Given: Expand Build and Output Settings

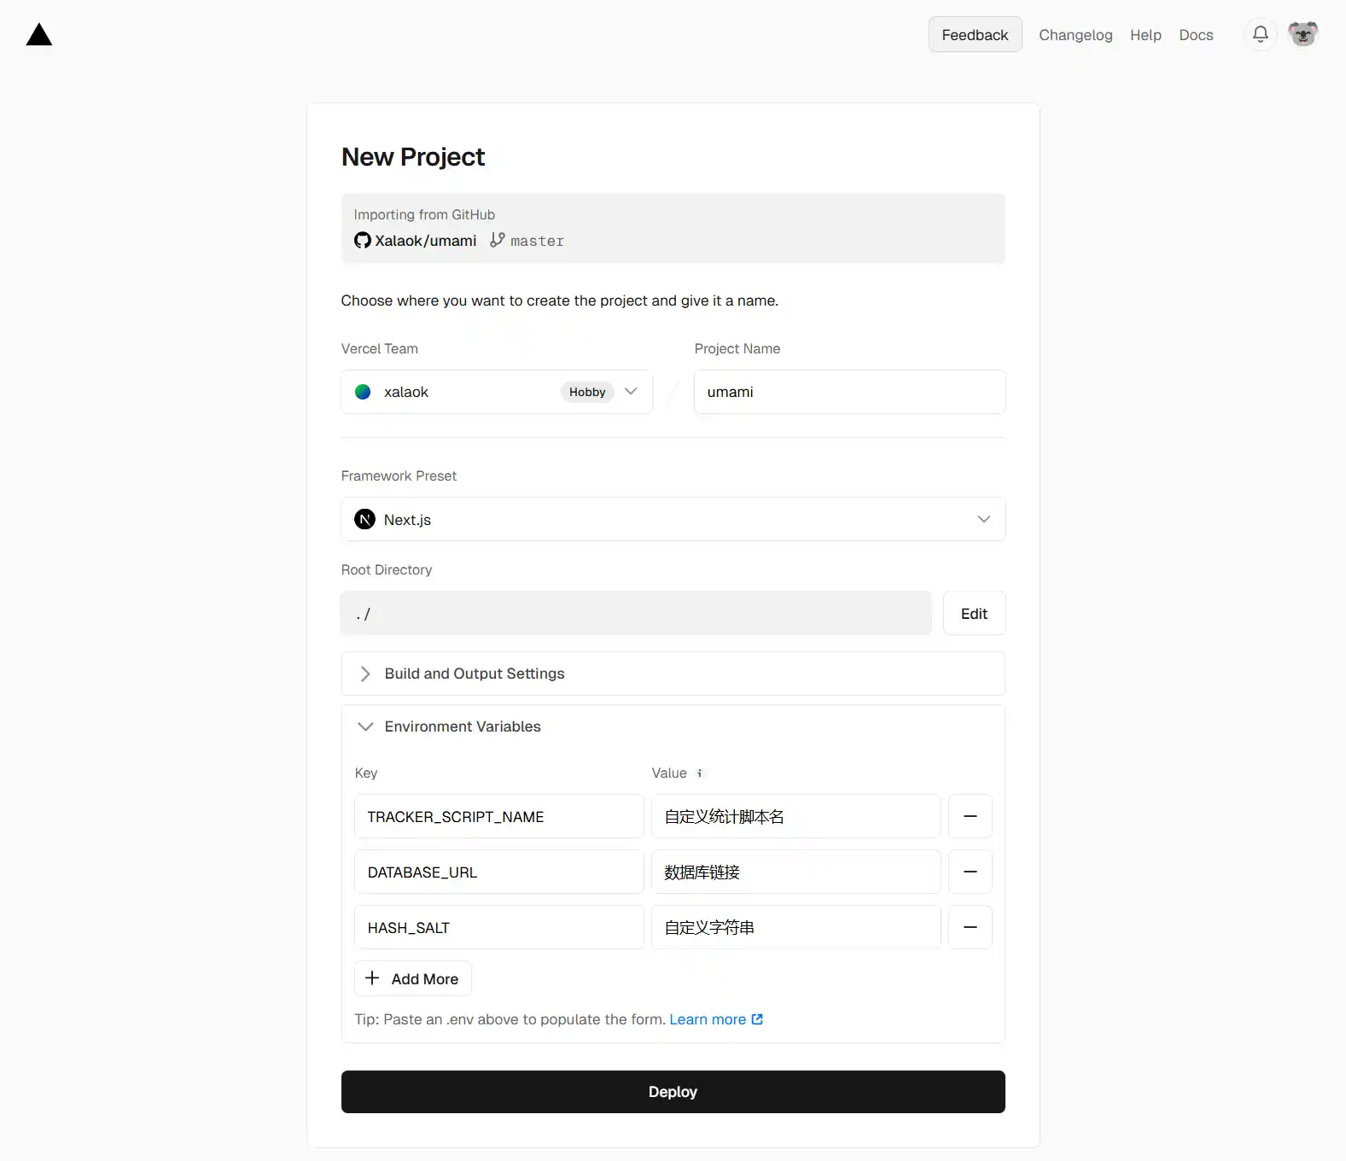Looking at the screenshot, I should click(x=673, y=674).
